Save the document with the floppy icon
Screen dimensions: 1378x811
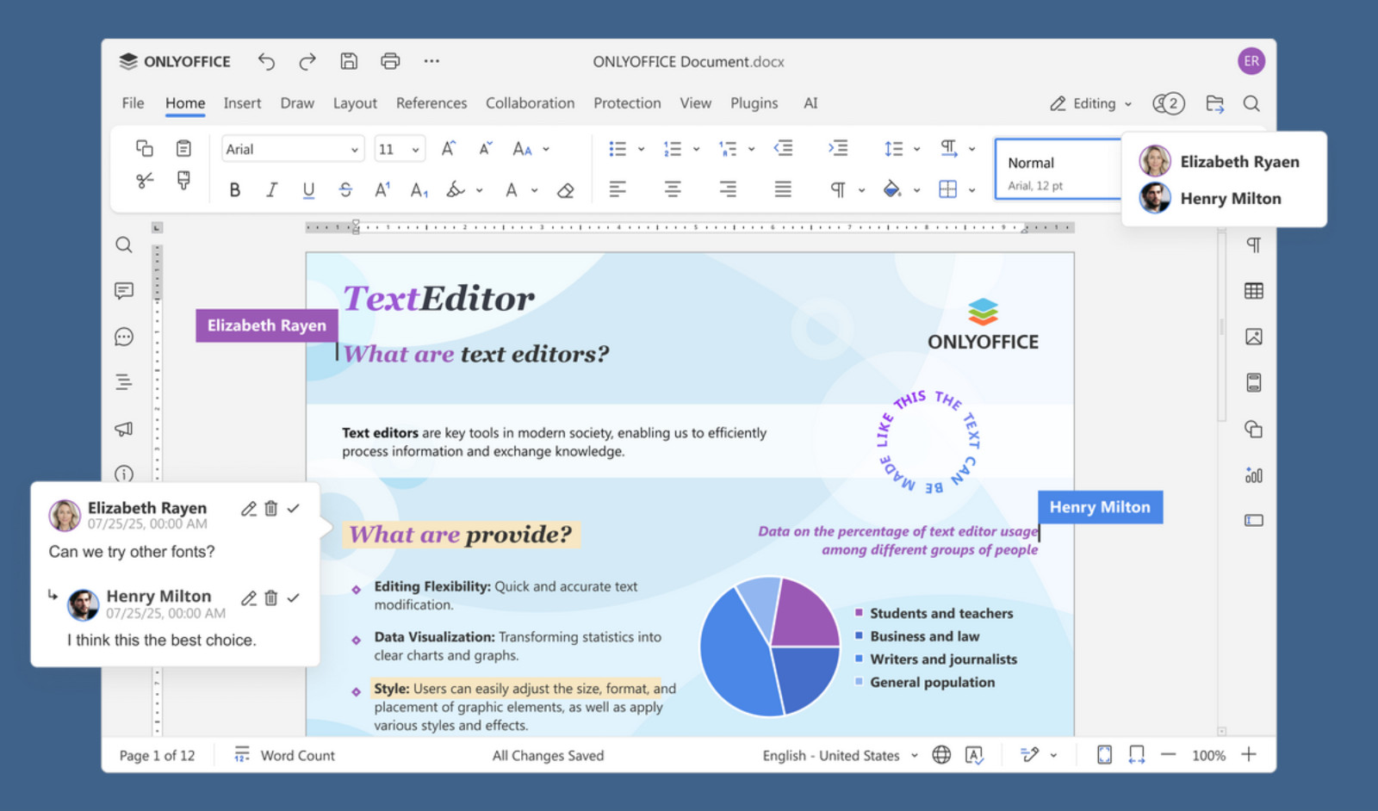click(349, 61)
